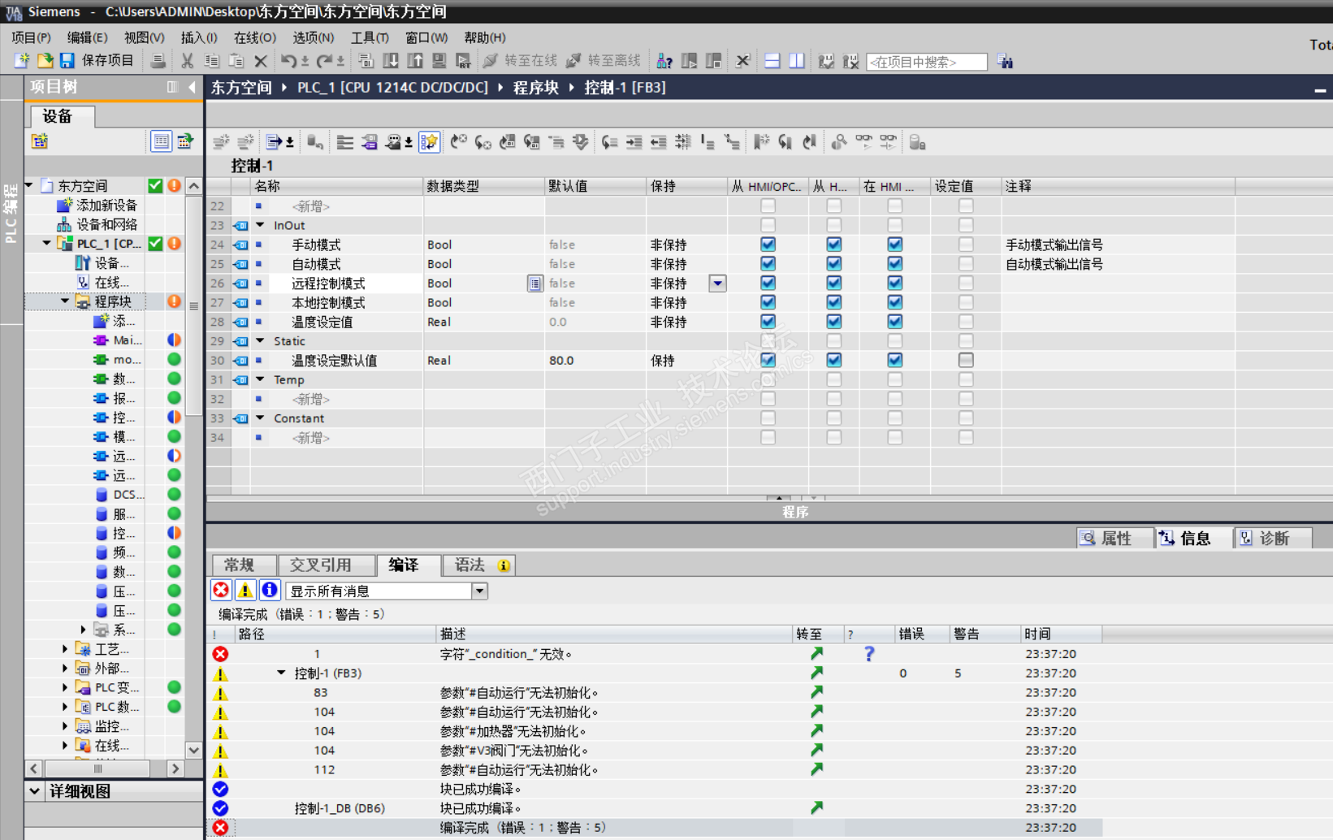Collapse the Temp section in the interface table
The height and width of the screenshot is (840, 1333).
pos(260,379)
